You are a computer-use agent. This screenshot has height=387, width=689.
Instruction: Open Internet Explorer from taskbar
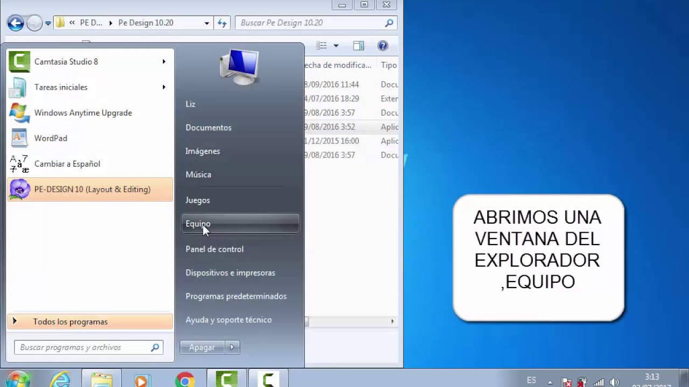tap(60, 380)
